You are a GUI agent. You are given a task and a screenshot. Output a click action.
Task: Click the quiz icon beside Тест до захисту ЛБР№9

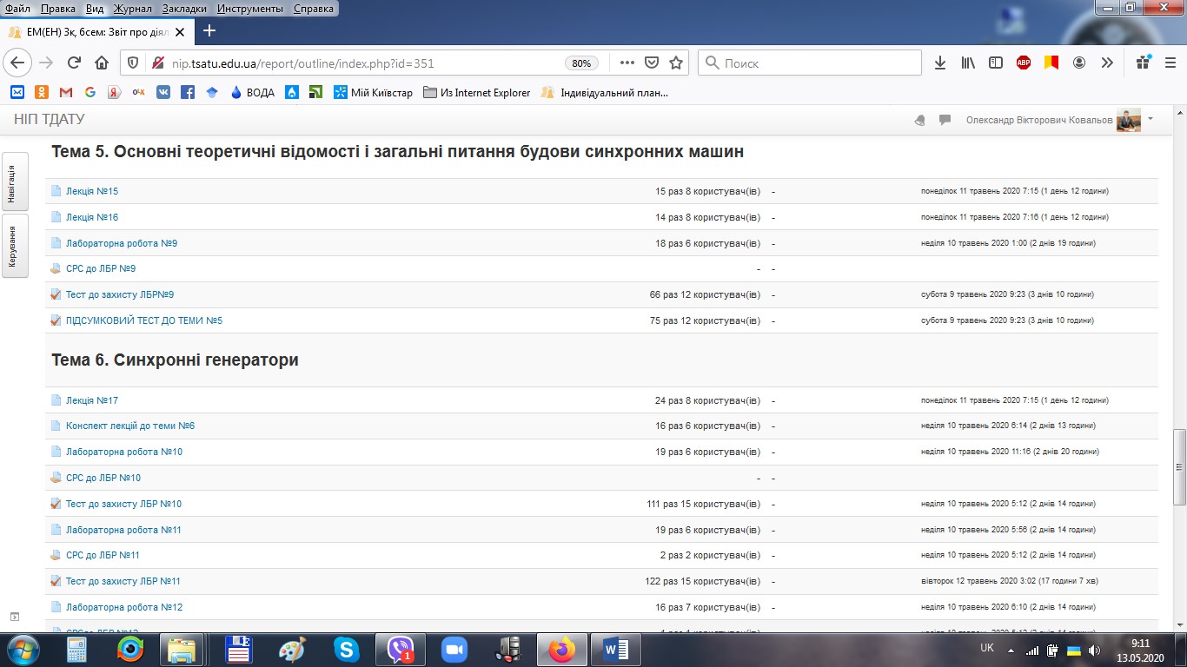pos(56,294)
